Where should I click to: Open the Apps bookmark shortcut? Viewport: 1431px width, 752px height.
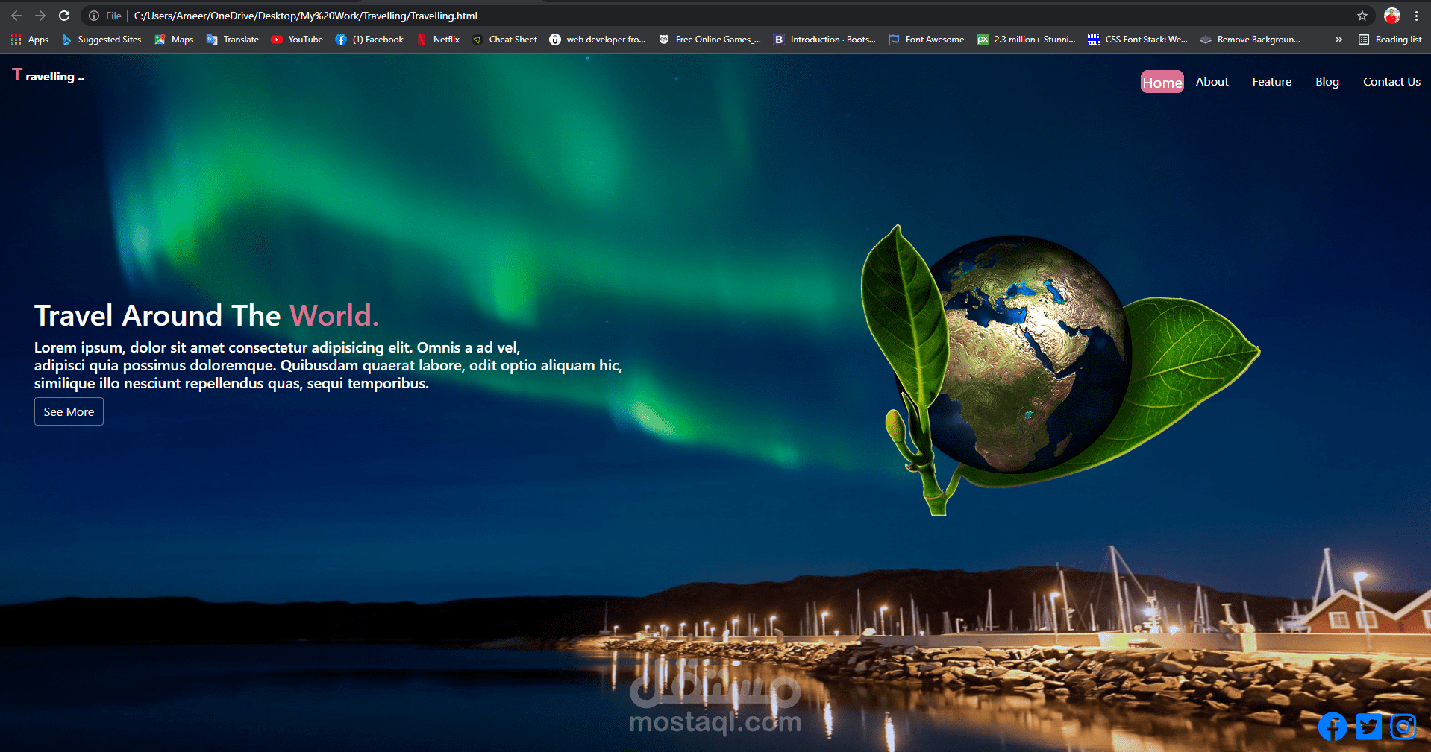click(30, 40)
